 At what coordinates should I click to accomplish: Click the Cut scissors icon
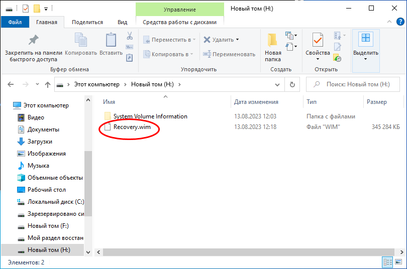pyautogui.click(x=130, y=36)
